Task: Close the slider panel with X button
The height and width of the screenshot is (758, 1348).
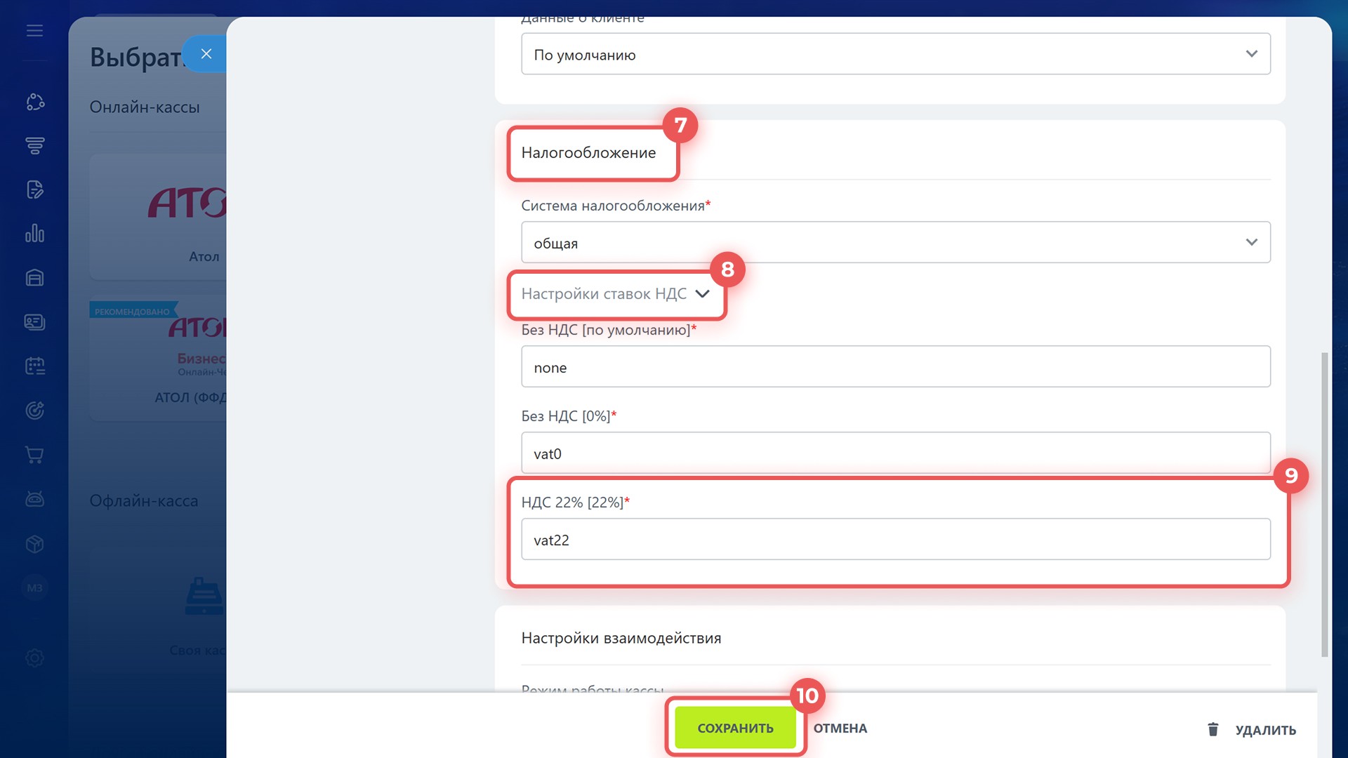Action: pyautogui.click(x=206, y=54)
